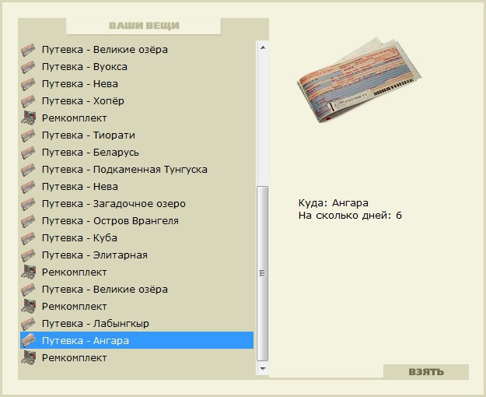Click ticket icon beside Путевка - Лабынгкыр

[28, 324]
